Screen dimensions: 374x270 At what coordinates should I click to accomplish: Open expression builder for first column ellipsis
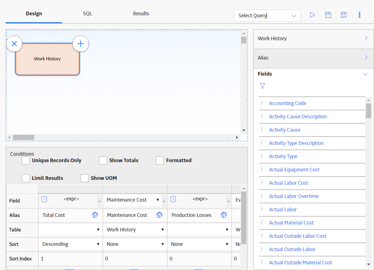99,201
